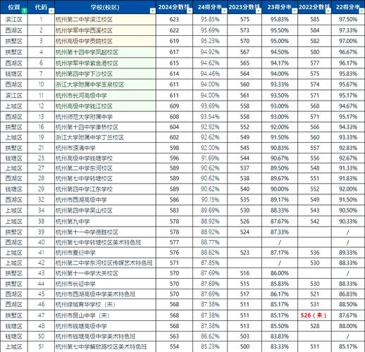
Task: Open the 2022分数线 column filter dropdown
Action: 328,11
